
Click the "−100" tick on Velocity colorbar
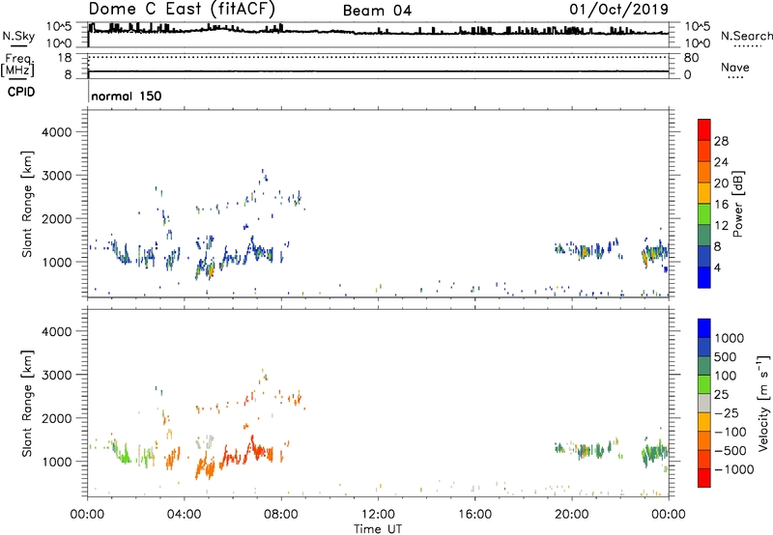[730, 432]
